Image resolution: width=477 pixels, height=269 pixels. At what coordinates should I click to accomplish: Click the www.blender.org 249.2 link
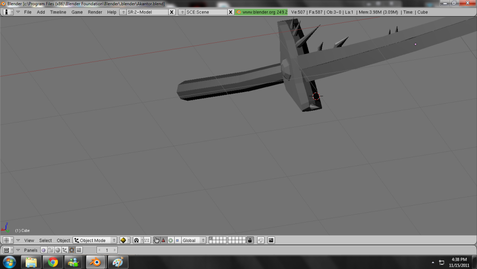tap(262, 12)
